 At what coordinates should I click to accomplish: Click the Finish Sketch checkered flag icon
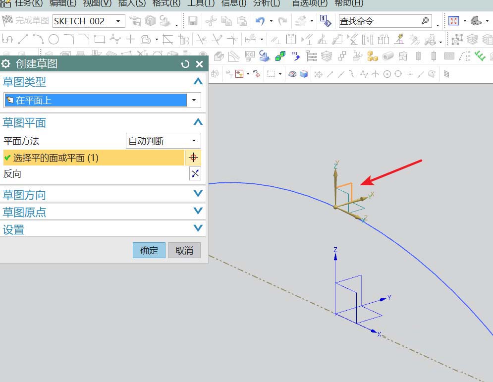click(x=7, y=21)
